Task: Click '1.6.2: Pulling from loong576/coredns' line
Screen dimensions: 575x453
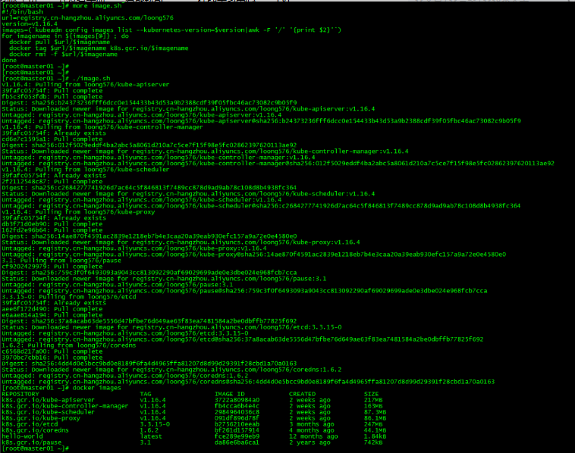Action: tap(69, 345)
